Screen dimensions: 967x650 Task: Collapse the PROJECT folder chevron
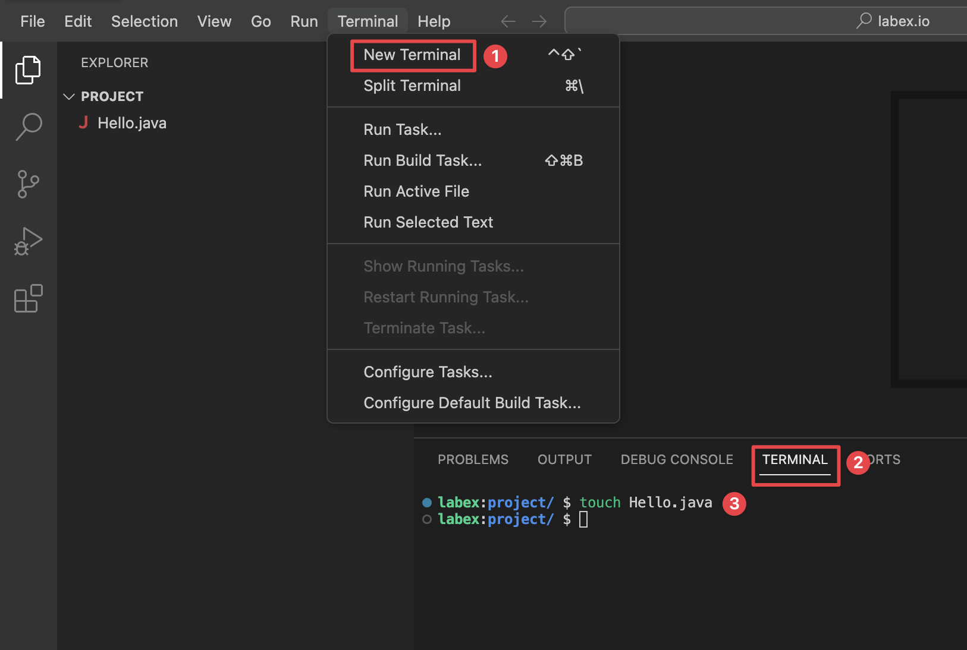[69, 96]
